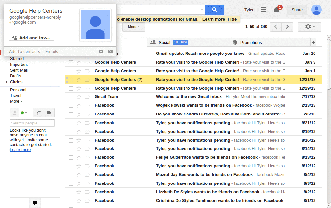Open the notifications bell
The height and width of the screenshot is (208, 331).
[x=277, y=10]
